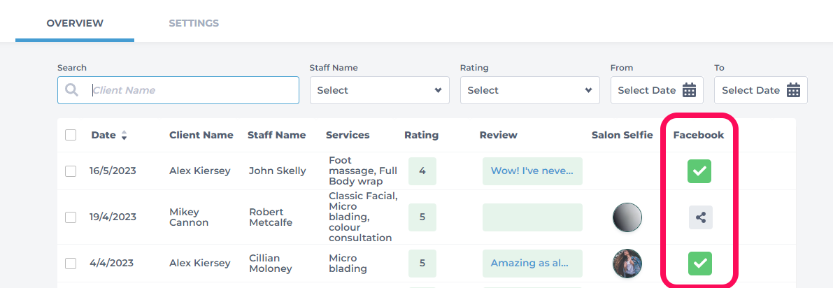Sort by the Date column arrows
833x288 pixels.
pos(124,136)
